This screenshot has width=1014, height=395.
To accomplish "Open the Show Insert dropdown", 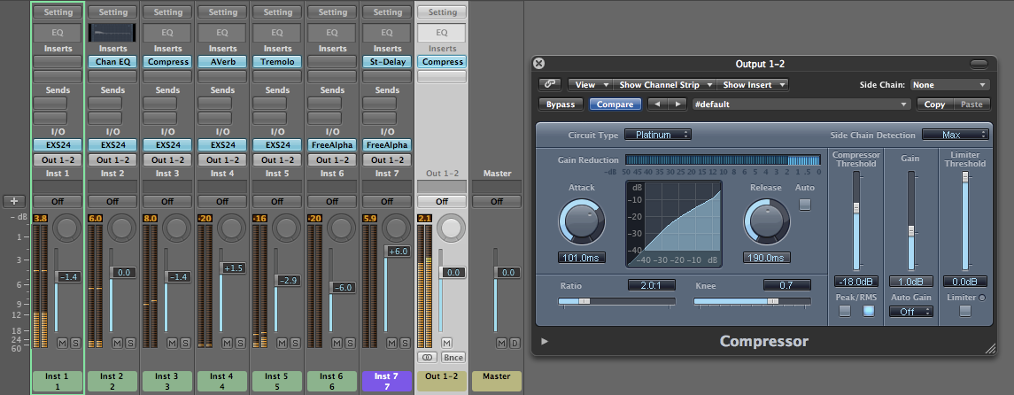I will tap(753, 85).
